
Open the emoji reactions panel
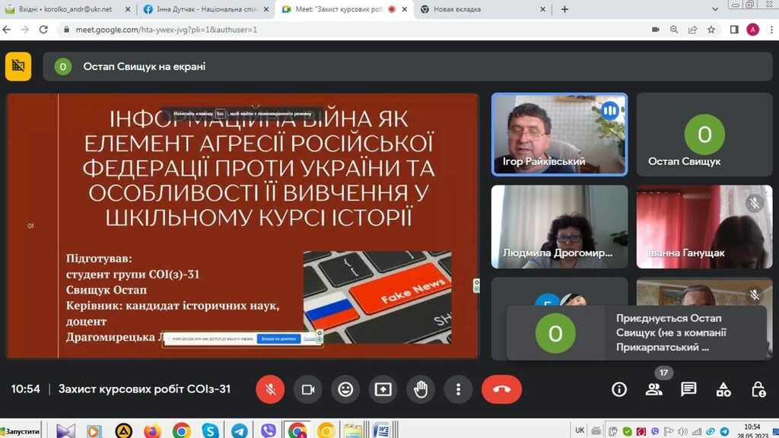point(345,389)
